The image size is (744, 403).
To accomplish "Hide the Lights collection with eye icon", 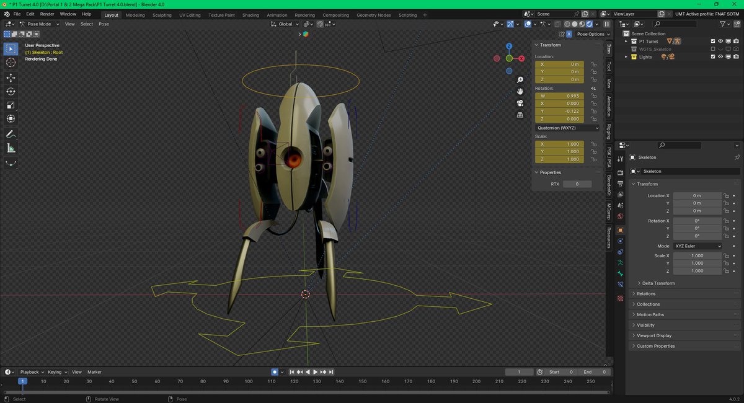I will tap(720, 57).
